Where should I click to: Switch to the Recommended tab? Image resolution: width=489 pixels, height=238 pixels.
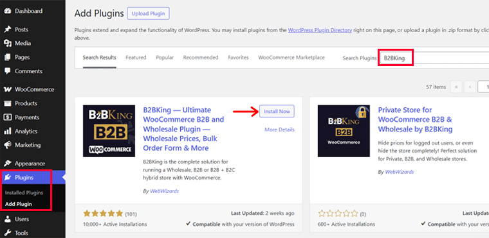point(201,58)
